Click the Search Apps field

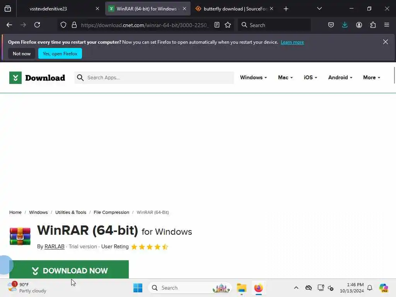[x=154, y=77]
